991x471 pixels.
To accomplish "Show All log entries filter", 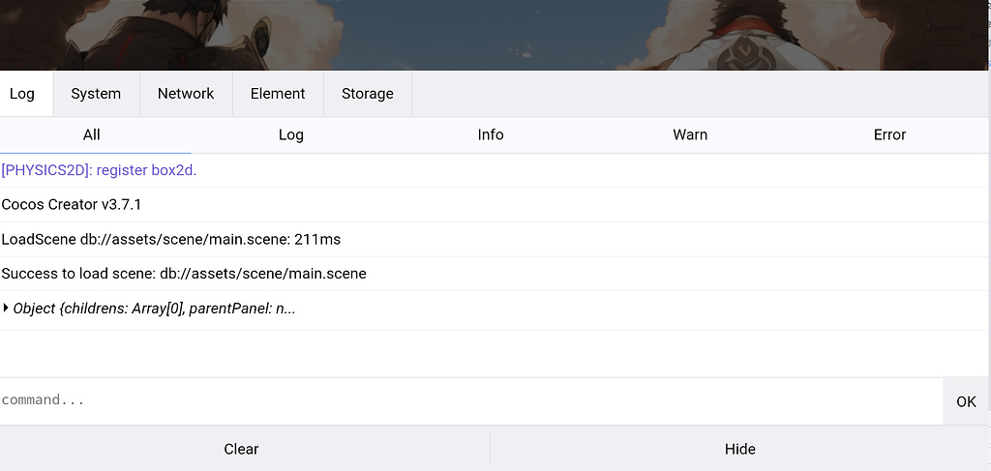I will point(92,134).
